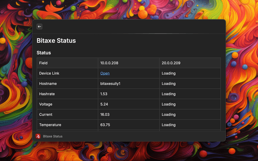Click the Status section heading
Viewport: 258px width, 161px height.
[x=44, y=53]
